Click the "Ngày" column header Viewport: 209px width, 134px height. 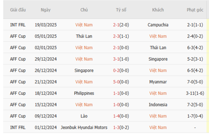(46, 10)
